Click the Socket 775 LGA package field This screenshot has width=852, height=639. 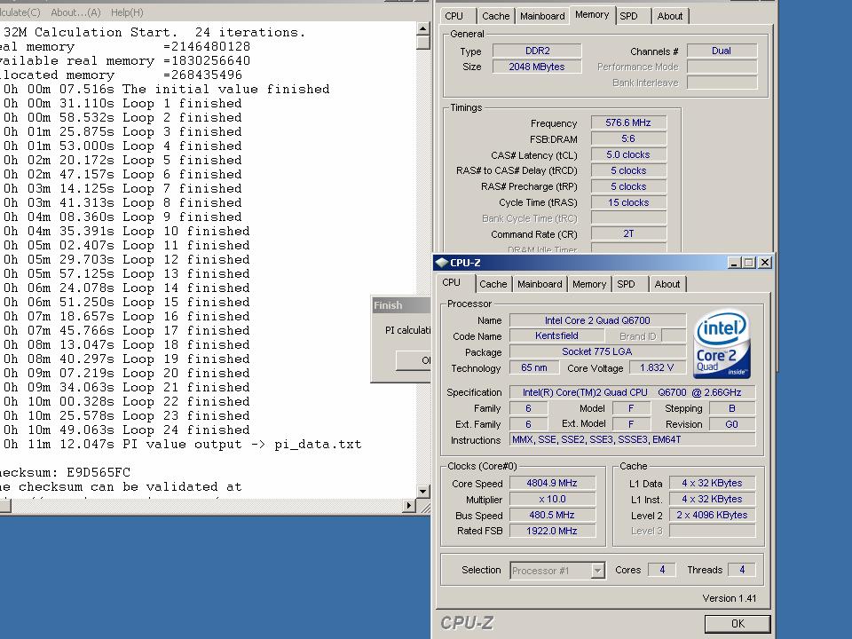click(597, 351)
